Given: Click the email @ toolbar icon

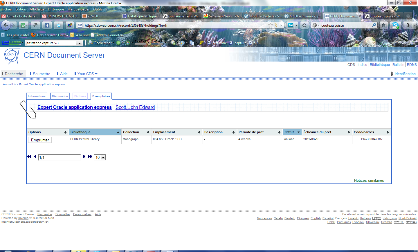Looking at the screenshot, I should coord(35,25).
